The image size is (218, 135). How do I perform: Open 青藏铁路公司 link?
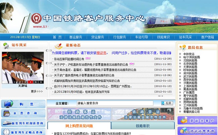click(192, 111)
